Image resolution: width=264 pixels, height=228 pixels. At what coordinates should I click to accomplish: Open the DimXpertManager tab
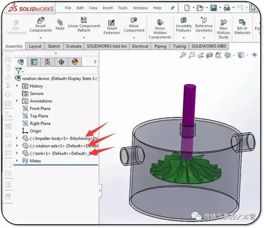[x=61, y=62]
